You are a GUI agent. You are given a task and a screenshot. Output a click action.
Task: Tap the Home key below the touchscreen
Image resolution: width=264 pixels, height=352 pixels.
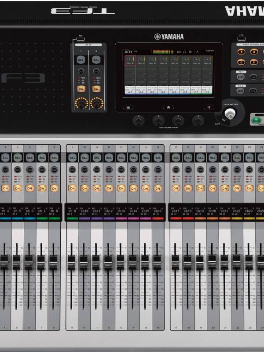(x=169, y=107)
